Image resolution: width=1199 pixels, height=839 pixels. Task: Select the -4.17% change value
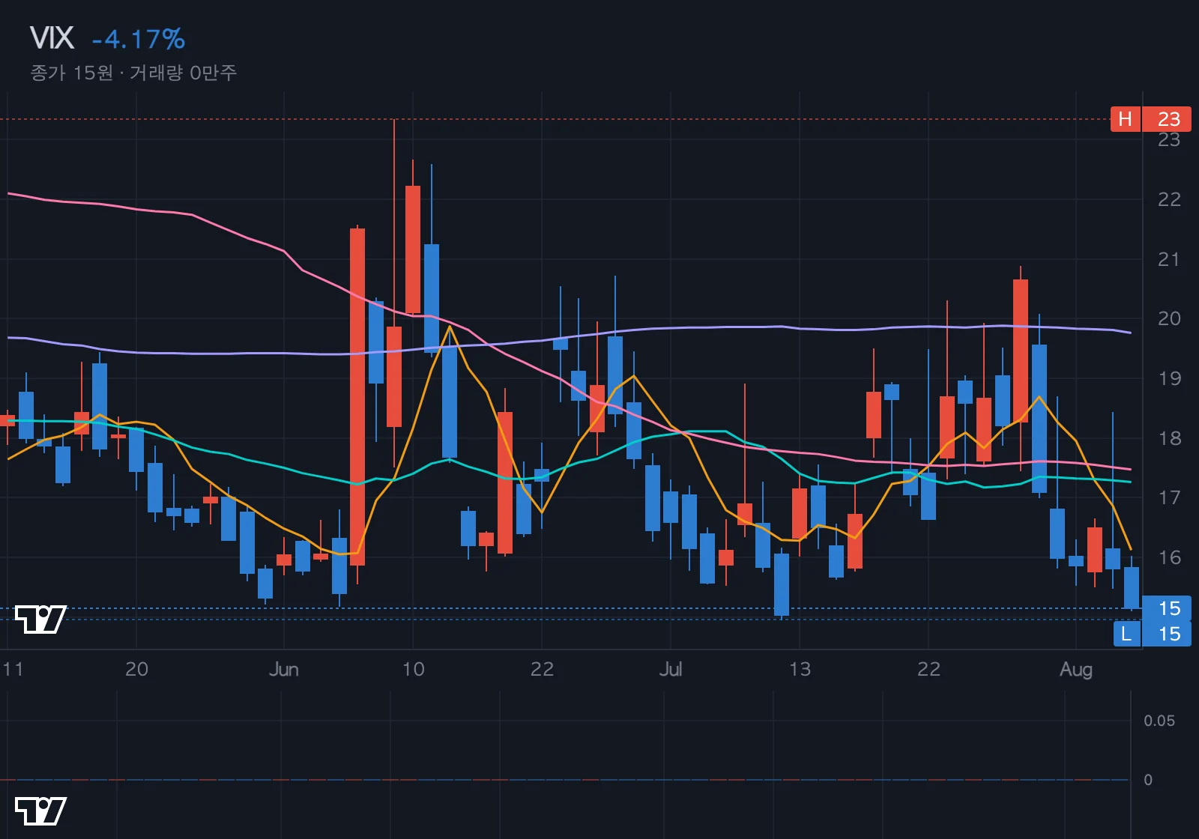139,39
